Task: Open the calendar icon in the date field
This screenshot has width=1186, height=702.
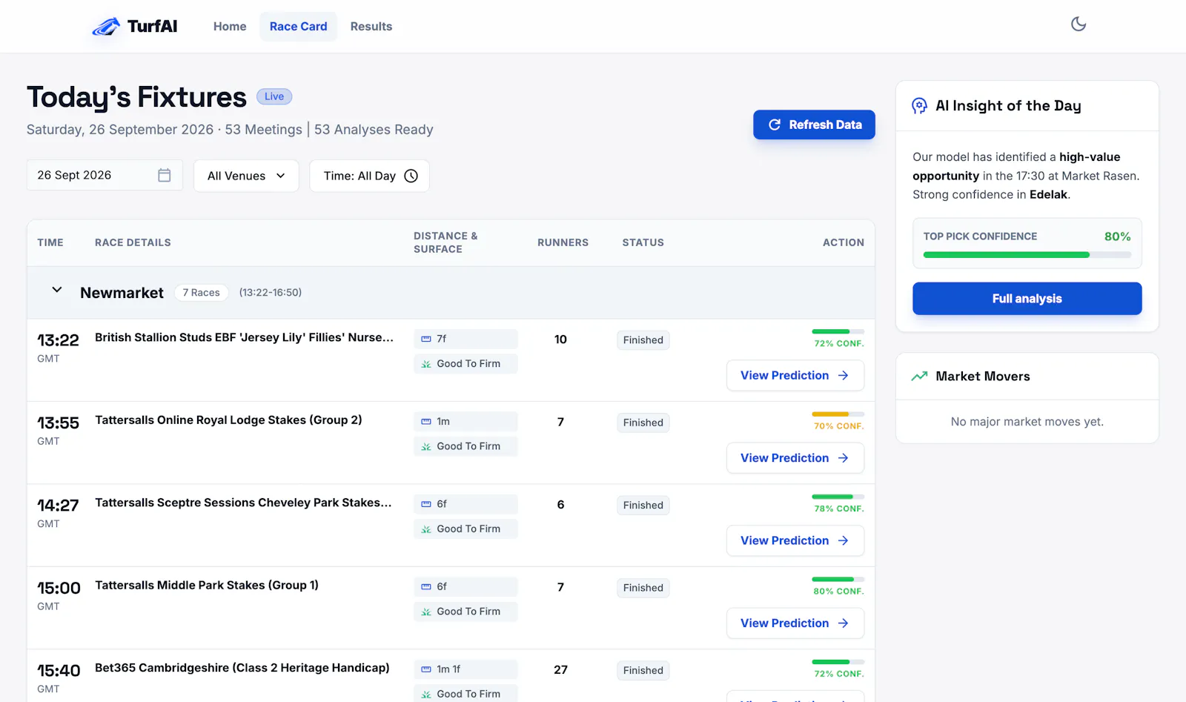Action: point(165,175)
